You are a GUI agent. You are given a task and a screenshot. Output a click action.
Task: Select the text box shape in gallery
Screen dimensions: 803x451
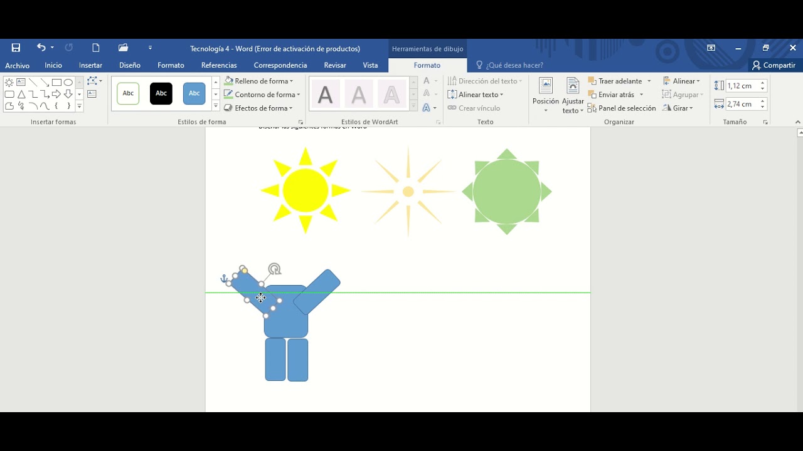point(21,82)
